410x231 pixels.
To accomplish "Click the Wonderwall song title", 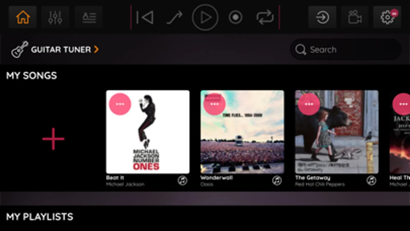I will (217, 178).
